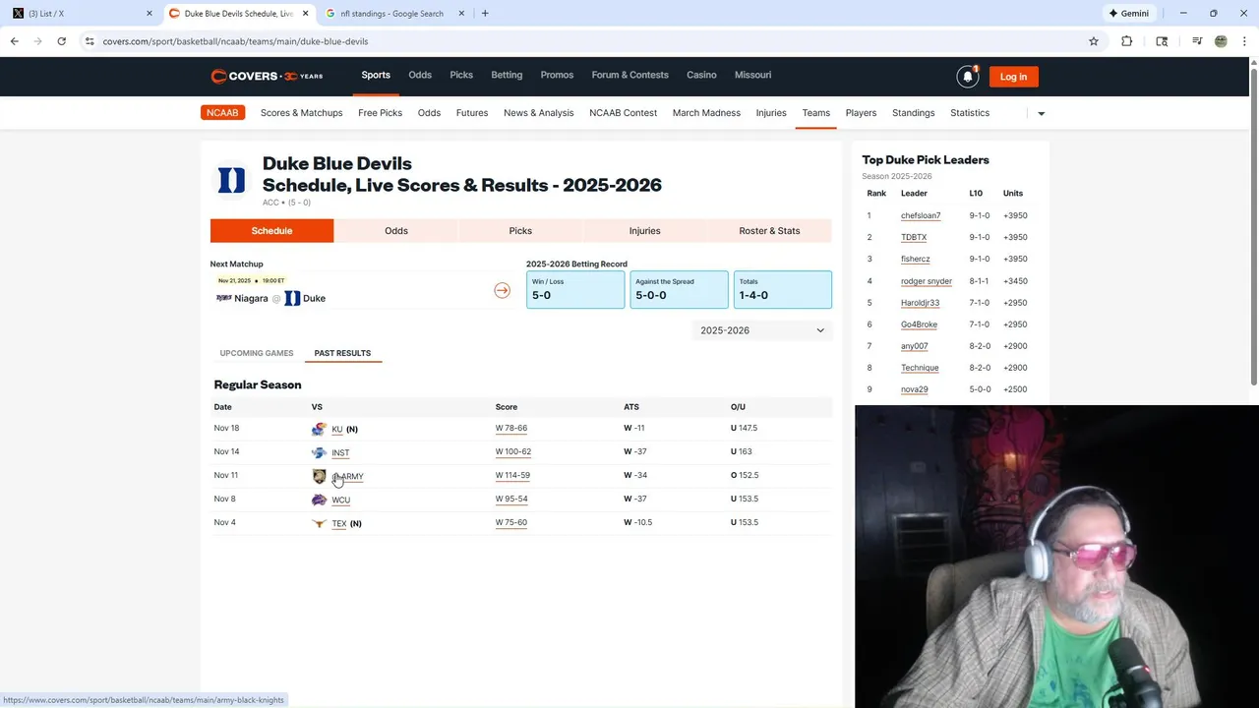
Task: Open the W 78-66 score link
Action: point(511,429)
